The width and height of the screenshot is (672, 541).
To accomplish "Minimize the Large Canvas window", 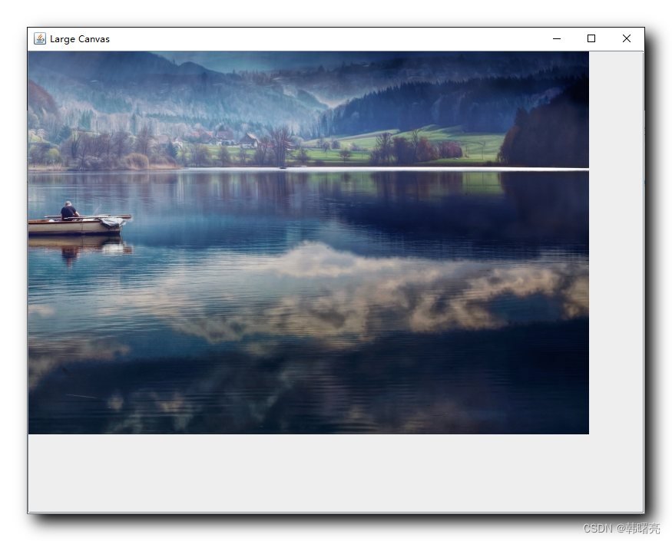I will point(557,38).
